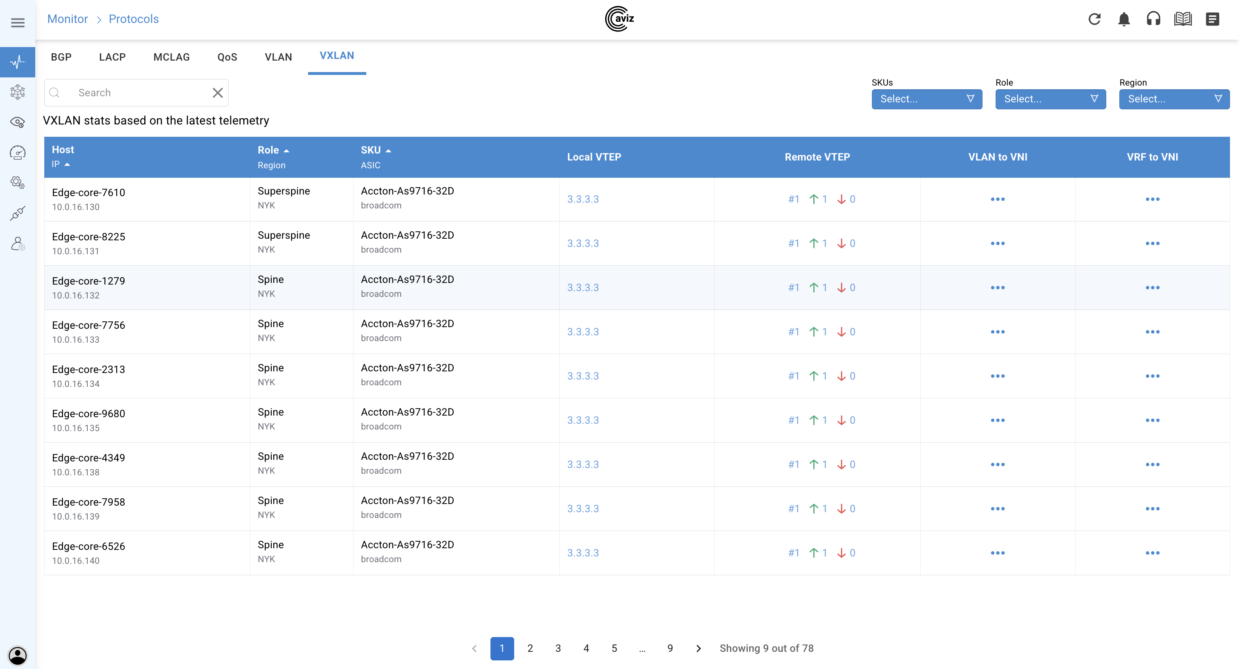Click the refresh icon in top bar

point(1094,19)
